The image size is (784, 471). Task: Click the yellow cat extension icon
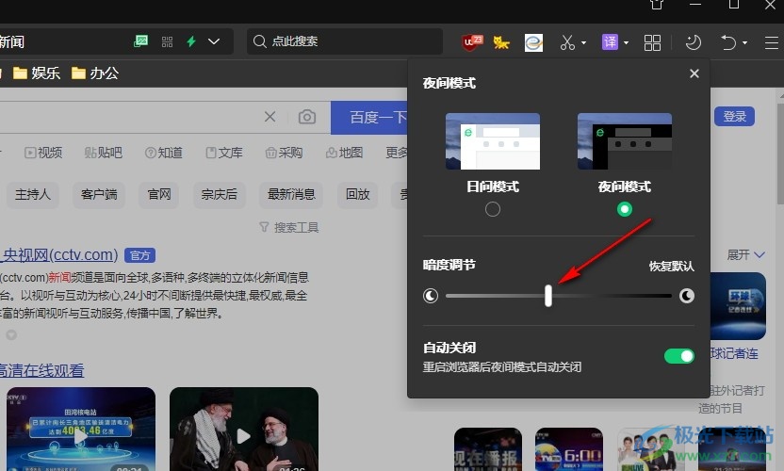(501, 42)
